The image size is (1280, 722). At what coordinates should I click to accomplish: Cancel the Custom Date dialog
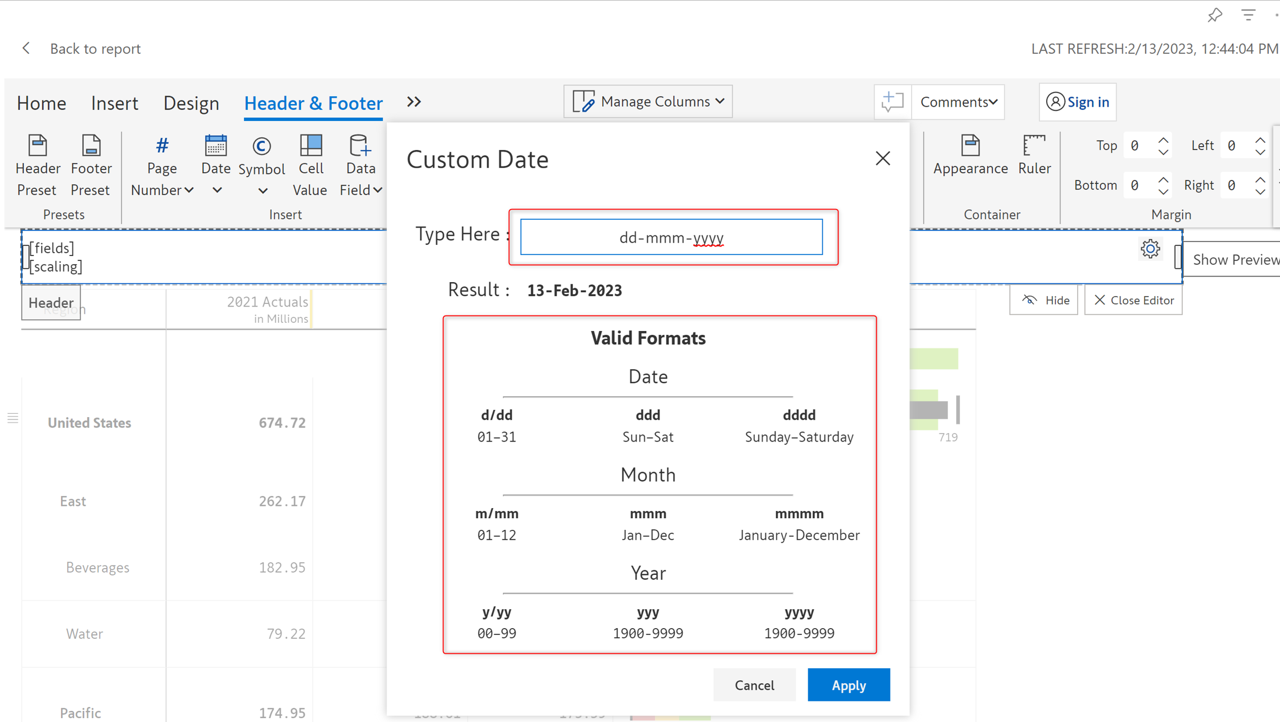coord(754,685)
